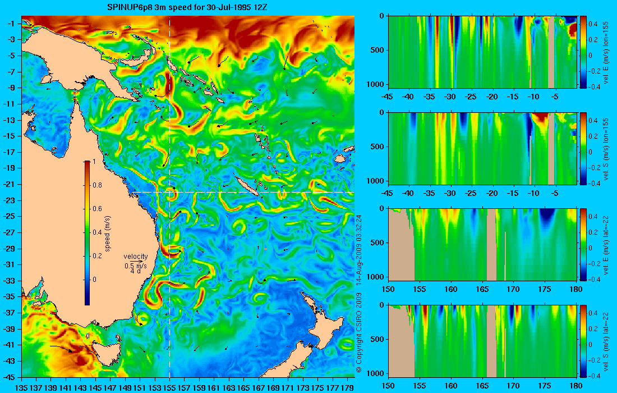Viewport: 617px width, 393px height.
Task: Click the title "SPINUP6p8 3m speed for 30-Jul-1995 12Z"
Action: point(187,7)
